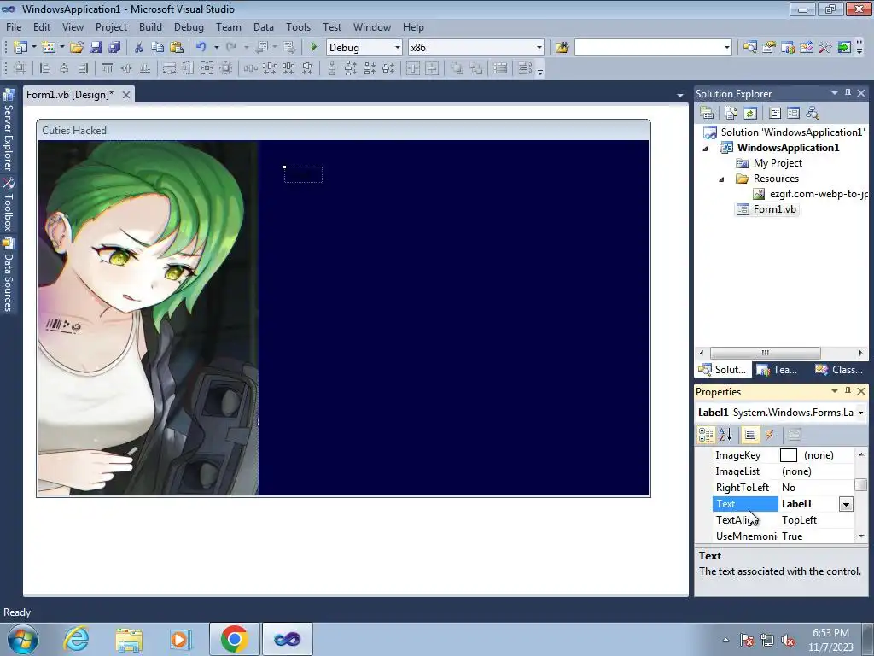Open the Text property value dropdown arrow
The width and height of the screenshot is (874, 656).
tap(846, 504)
